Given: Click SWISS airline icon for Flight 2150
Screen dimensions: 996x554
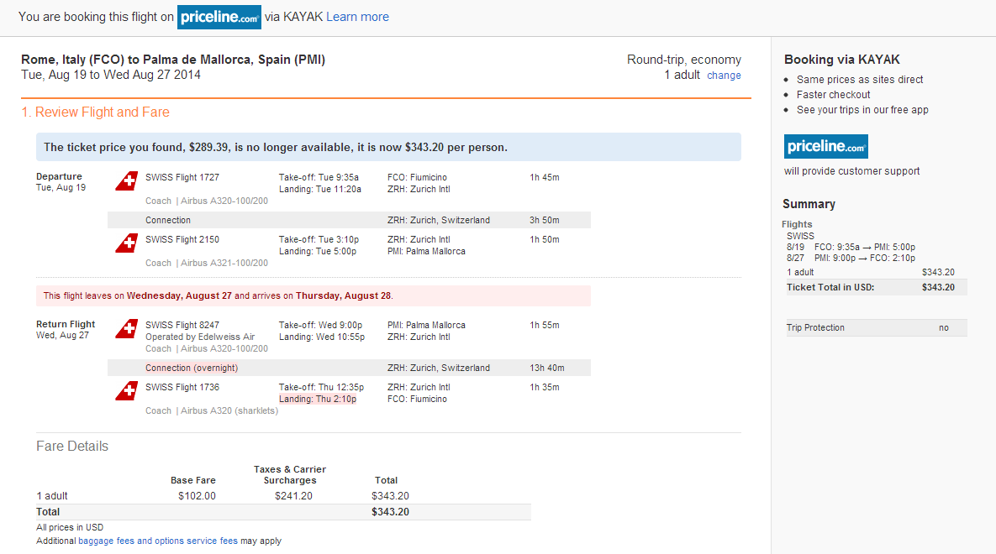Looking at the screenshot, I should (127, 243).
